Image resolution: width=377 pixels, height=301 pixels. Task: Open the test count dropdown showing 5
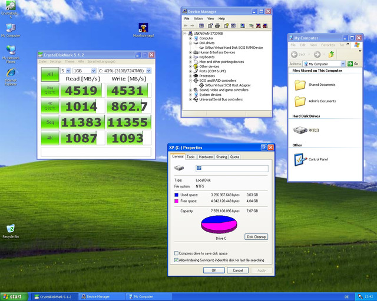(68, 71)
